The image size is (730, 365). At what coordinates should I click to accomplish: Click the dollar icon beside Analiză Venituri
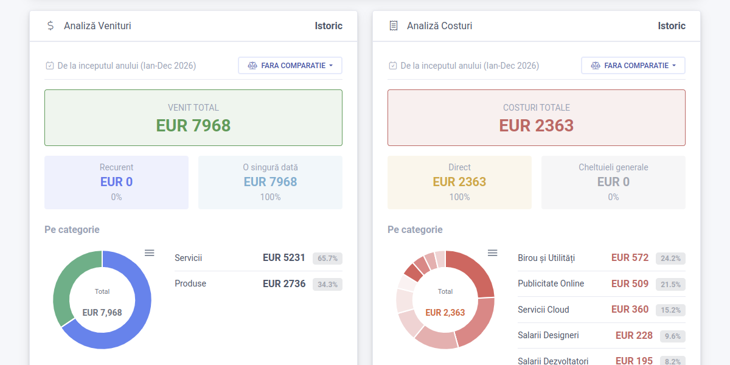(x=50, y=26)
